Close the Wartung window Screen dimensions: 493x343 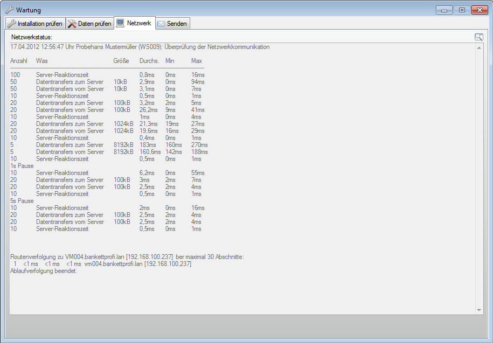(479, 10)
